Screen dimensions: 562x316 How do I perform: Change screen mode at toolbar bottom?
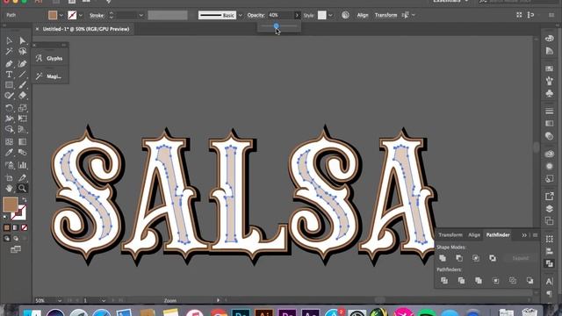coord(16,249)
